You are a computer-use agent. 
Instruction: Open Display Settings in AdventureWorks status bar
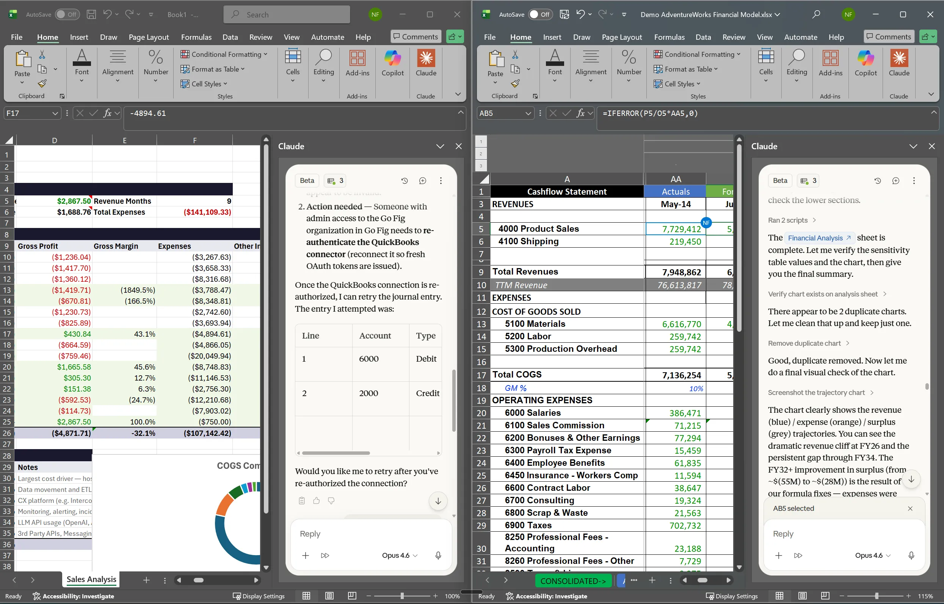[x=732, y=596]
